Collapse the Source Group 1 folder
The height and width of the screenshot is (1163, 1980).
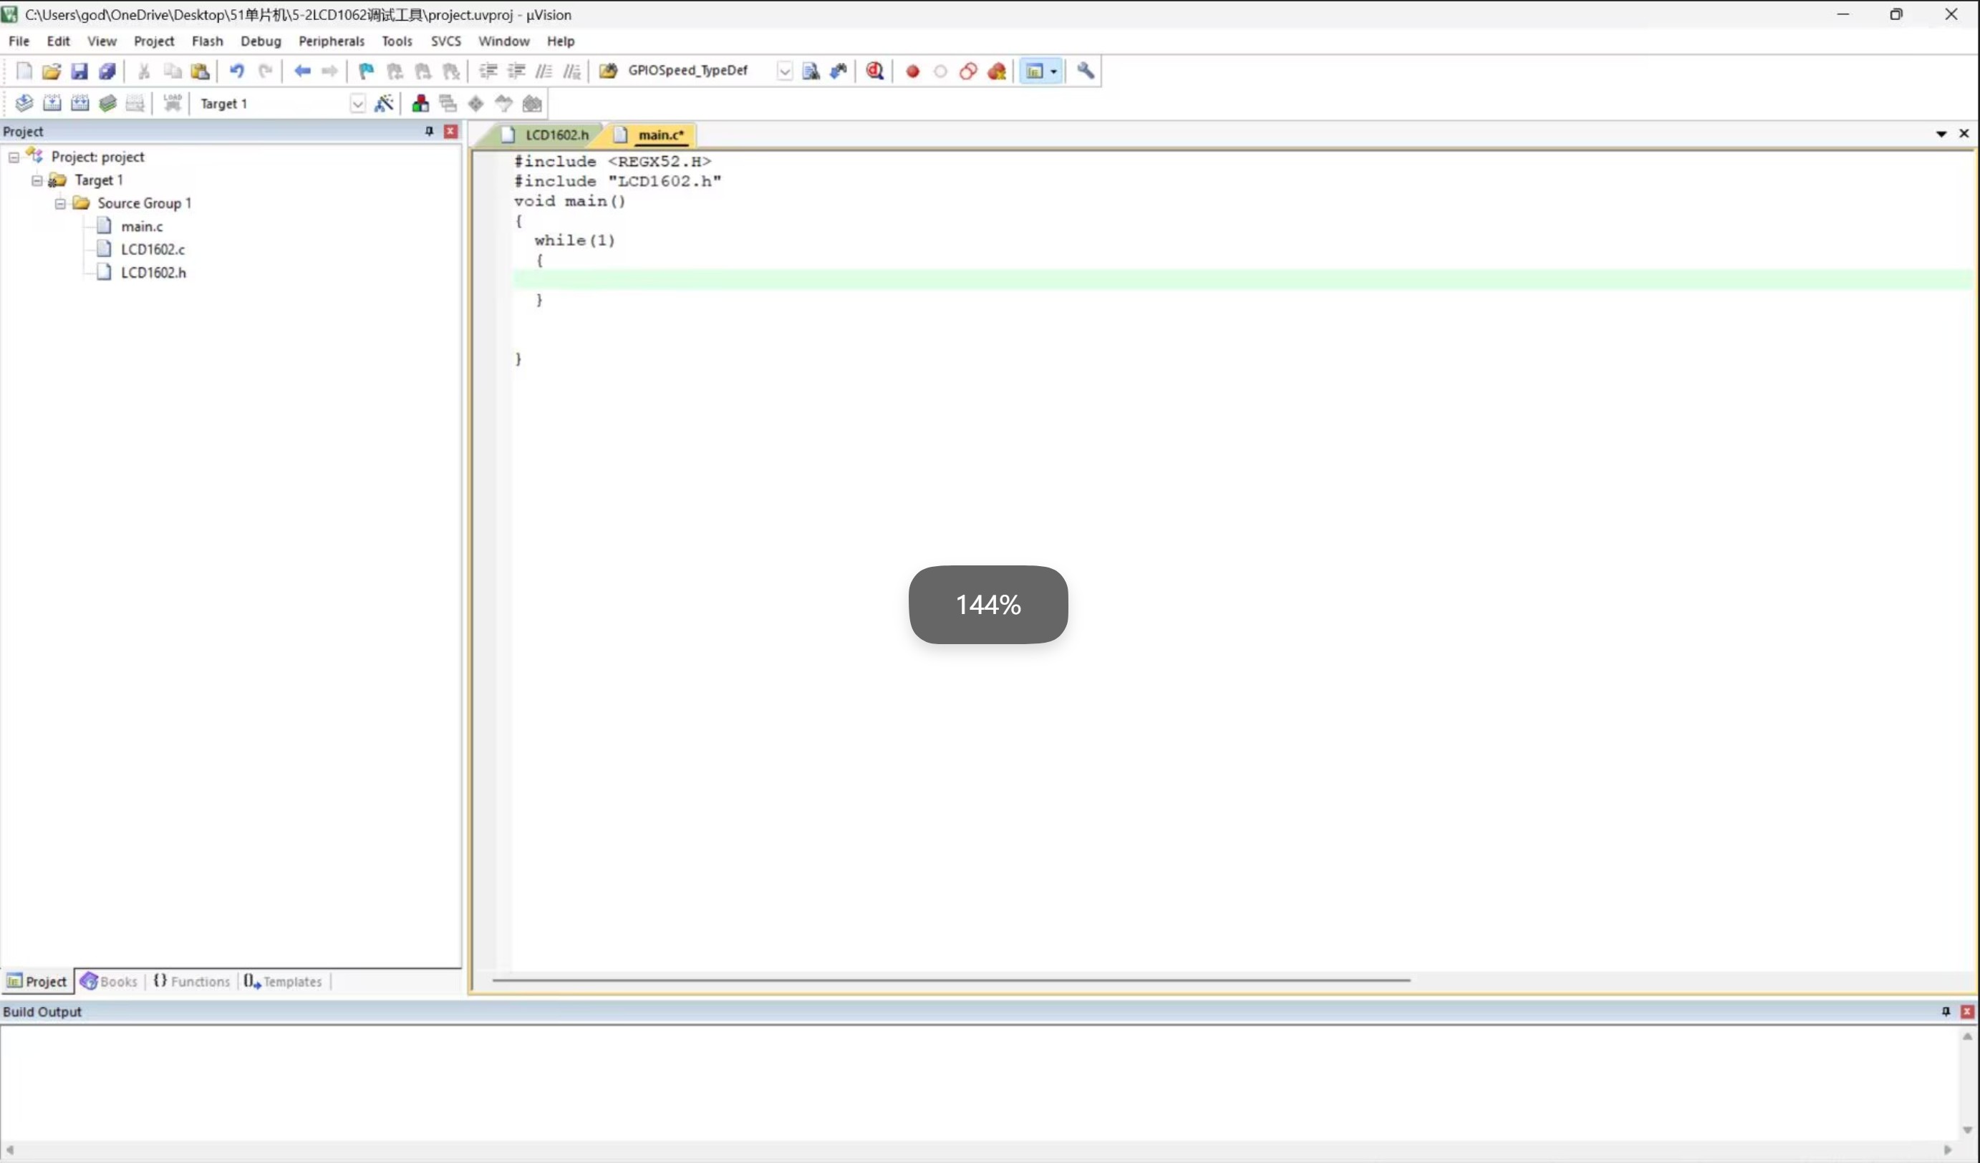click(60, 203)
